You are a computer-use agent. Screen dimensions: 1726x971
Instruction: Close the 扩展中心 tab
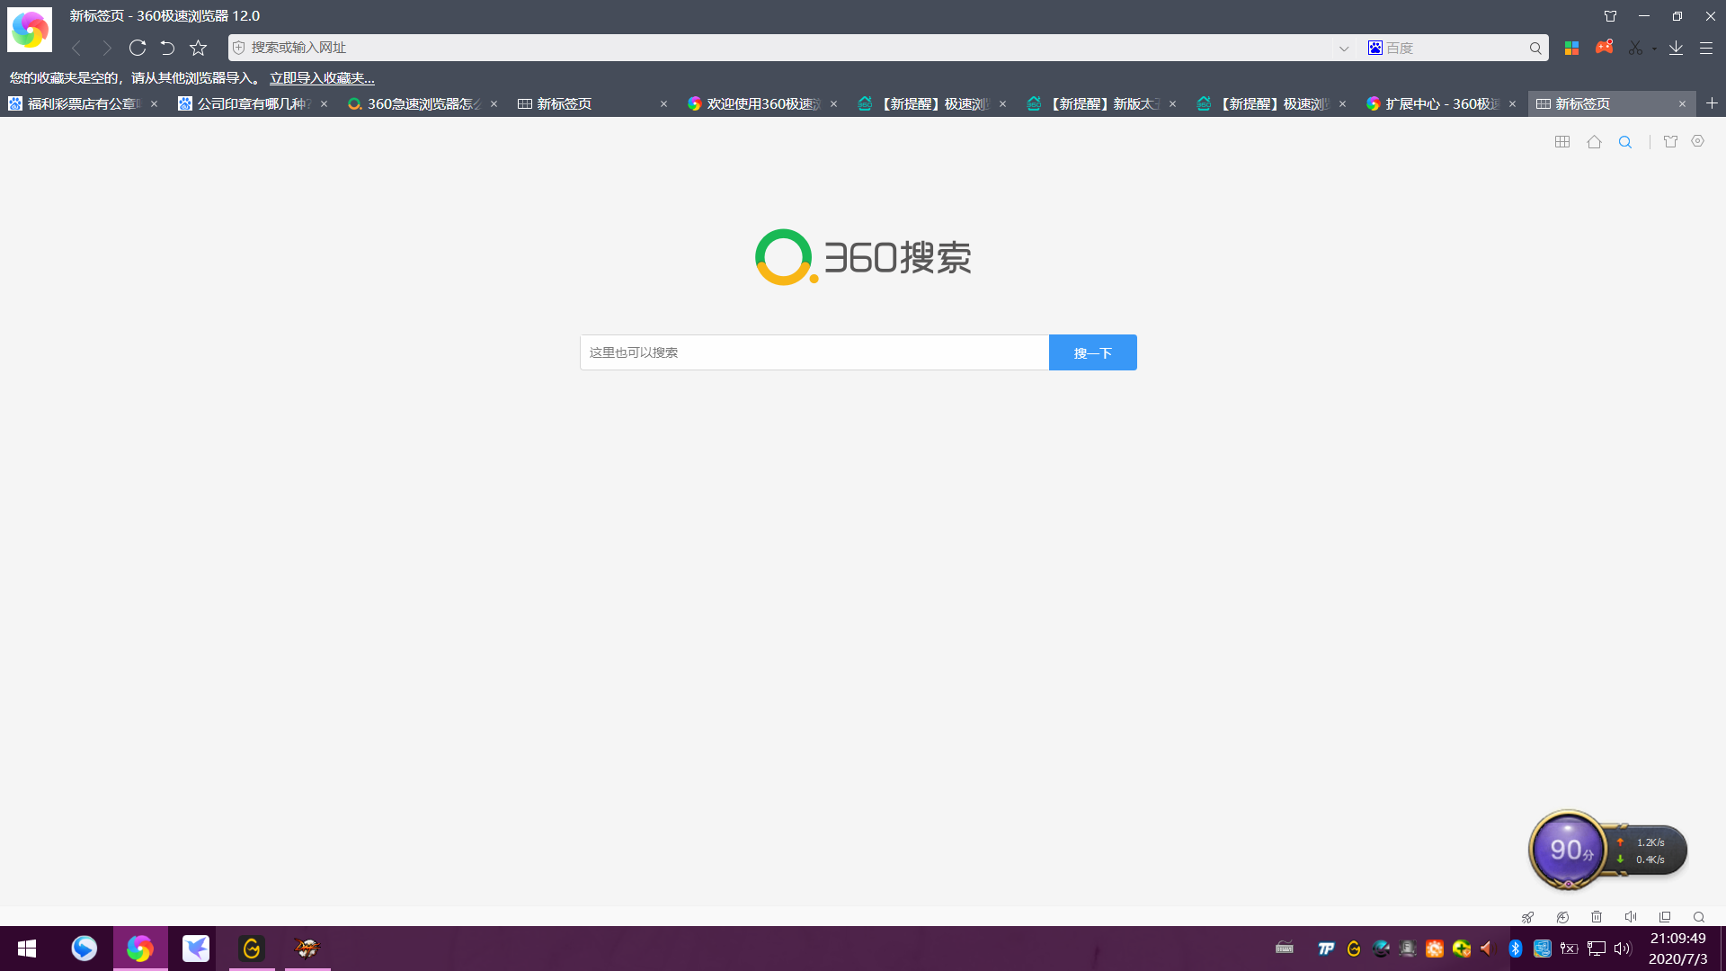pos(1513,104)
